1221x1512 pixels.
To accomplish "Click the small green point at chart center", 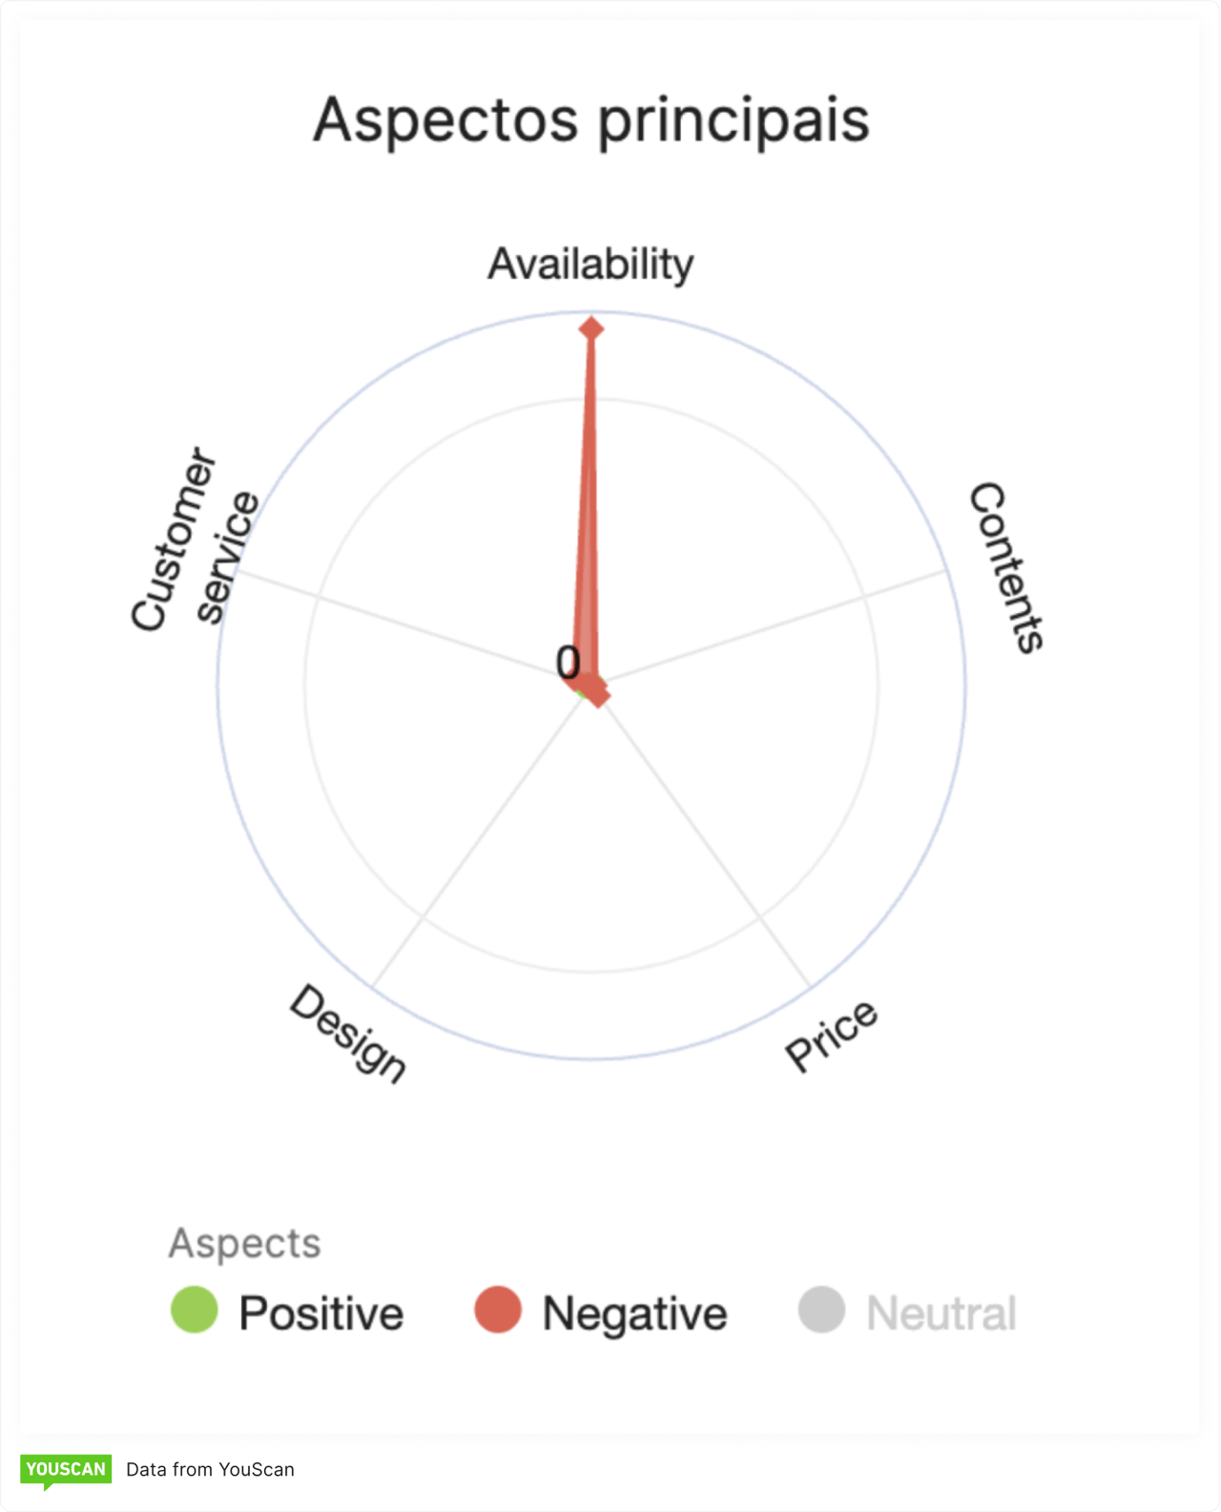I will point(582,691).
